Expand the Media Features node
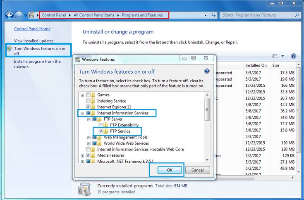 coord(82,156)
